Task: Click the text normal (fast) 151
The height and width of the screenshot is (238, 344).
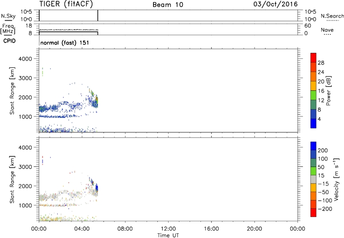Action: (65, 43)
